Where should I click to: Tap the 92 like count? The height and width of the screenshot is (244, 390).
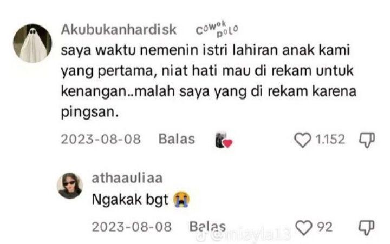[x=324, y=227]
